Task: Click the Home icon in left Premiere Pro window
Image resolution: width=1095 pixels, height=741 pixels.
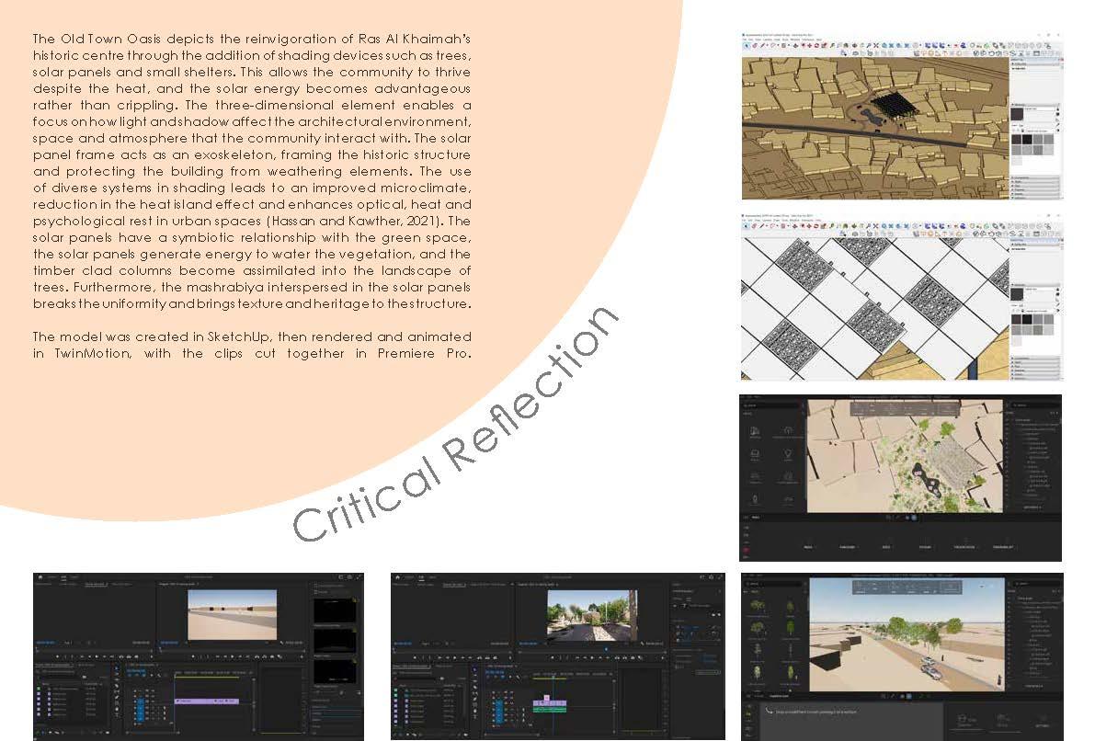Action: (40, 576)
